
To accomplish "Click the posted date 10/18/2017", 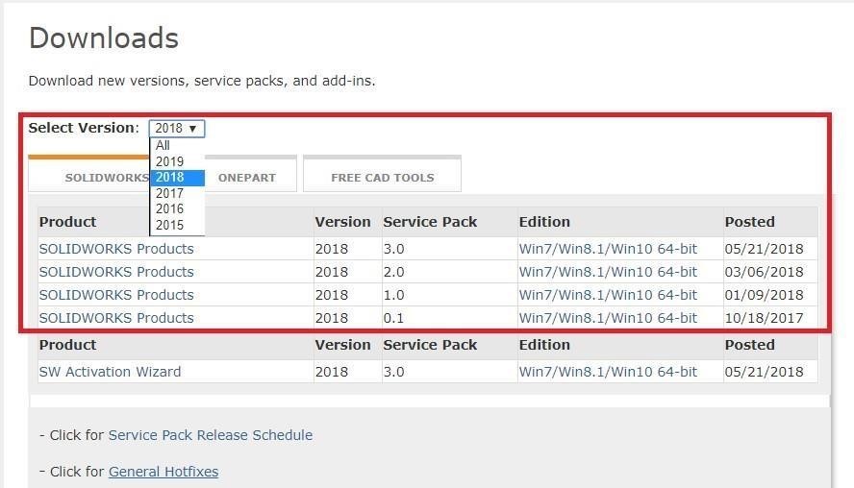I will pos(764,318).
